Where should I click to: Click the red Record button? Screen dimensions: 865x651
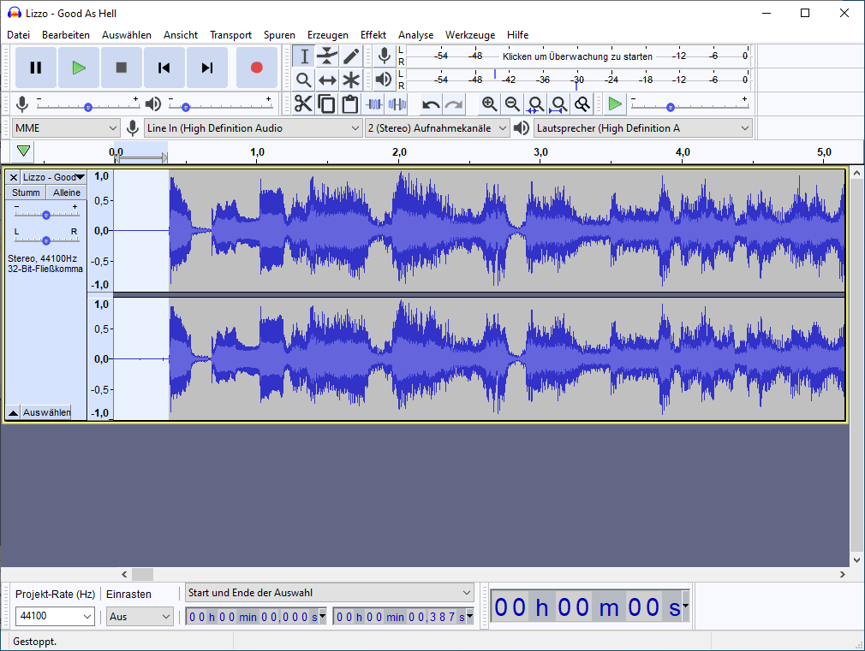[x=256, y=68]
